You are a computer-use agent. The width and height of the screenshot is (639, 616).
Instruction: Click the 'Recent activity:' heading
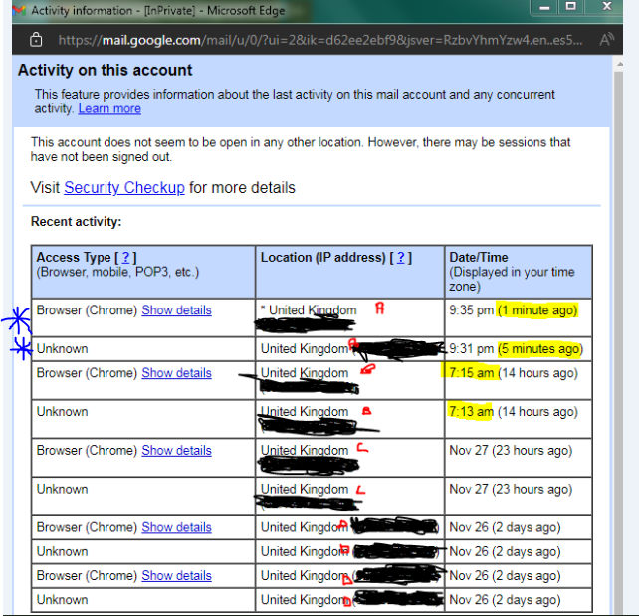tap(77, 221)
